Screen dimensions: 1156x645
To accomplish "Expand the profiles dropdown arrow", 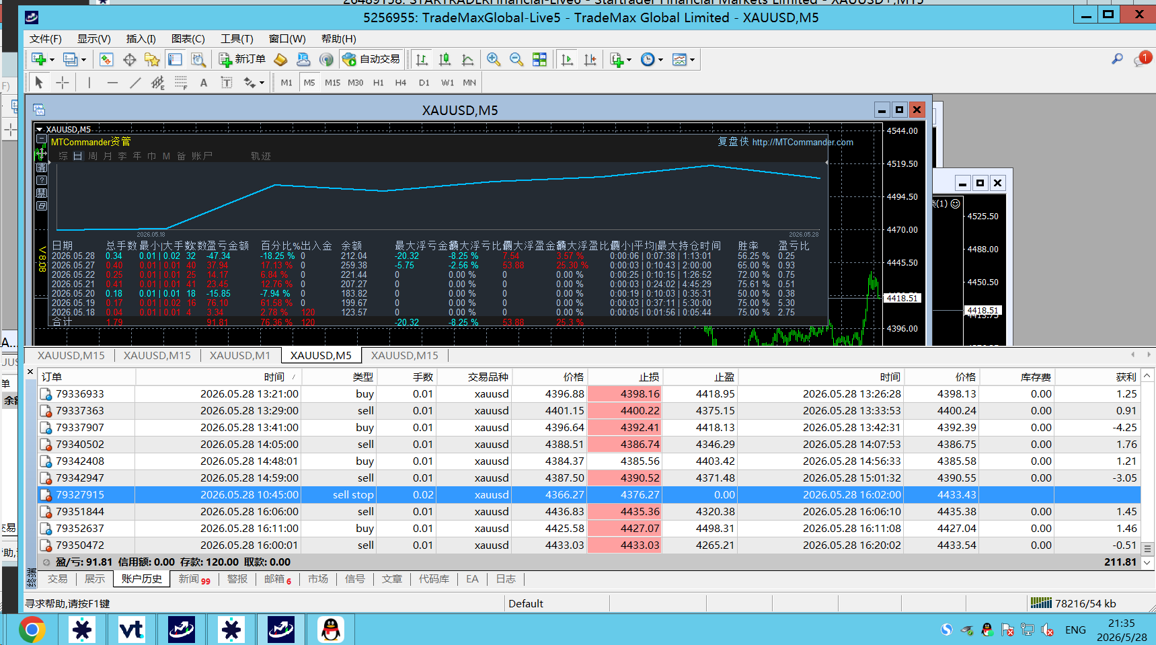I will 83,60.
